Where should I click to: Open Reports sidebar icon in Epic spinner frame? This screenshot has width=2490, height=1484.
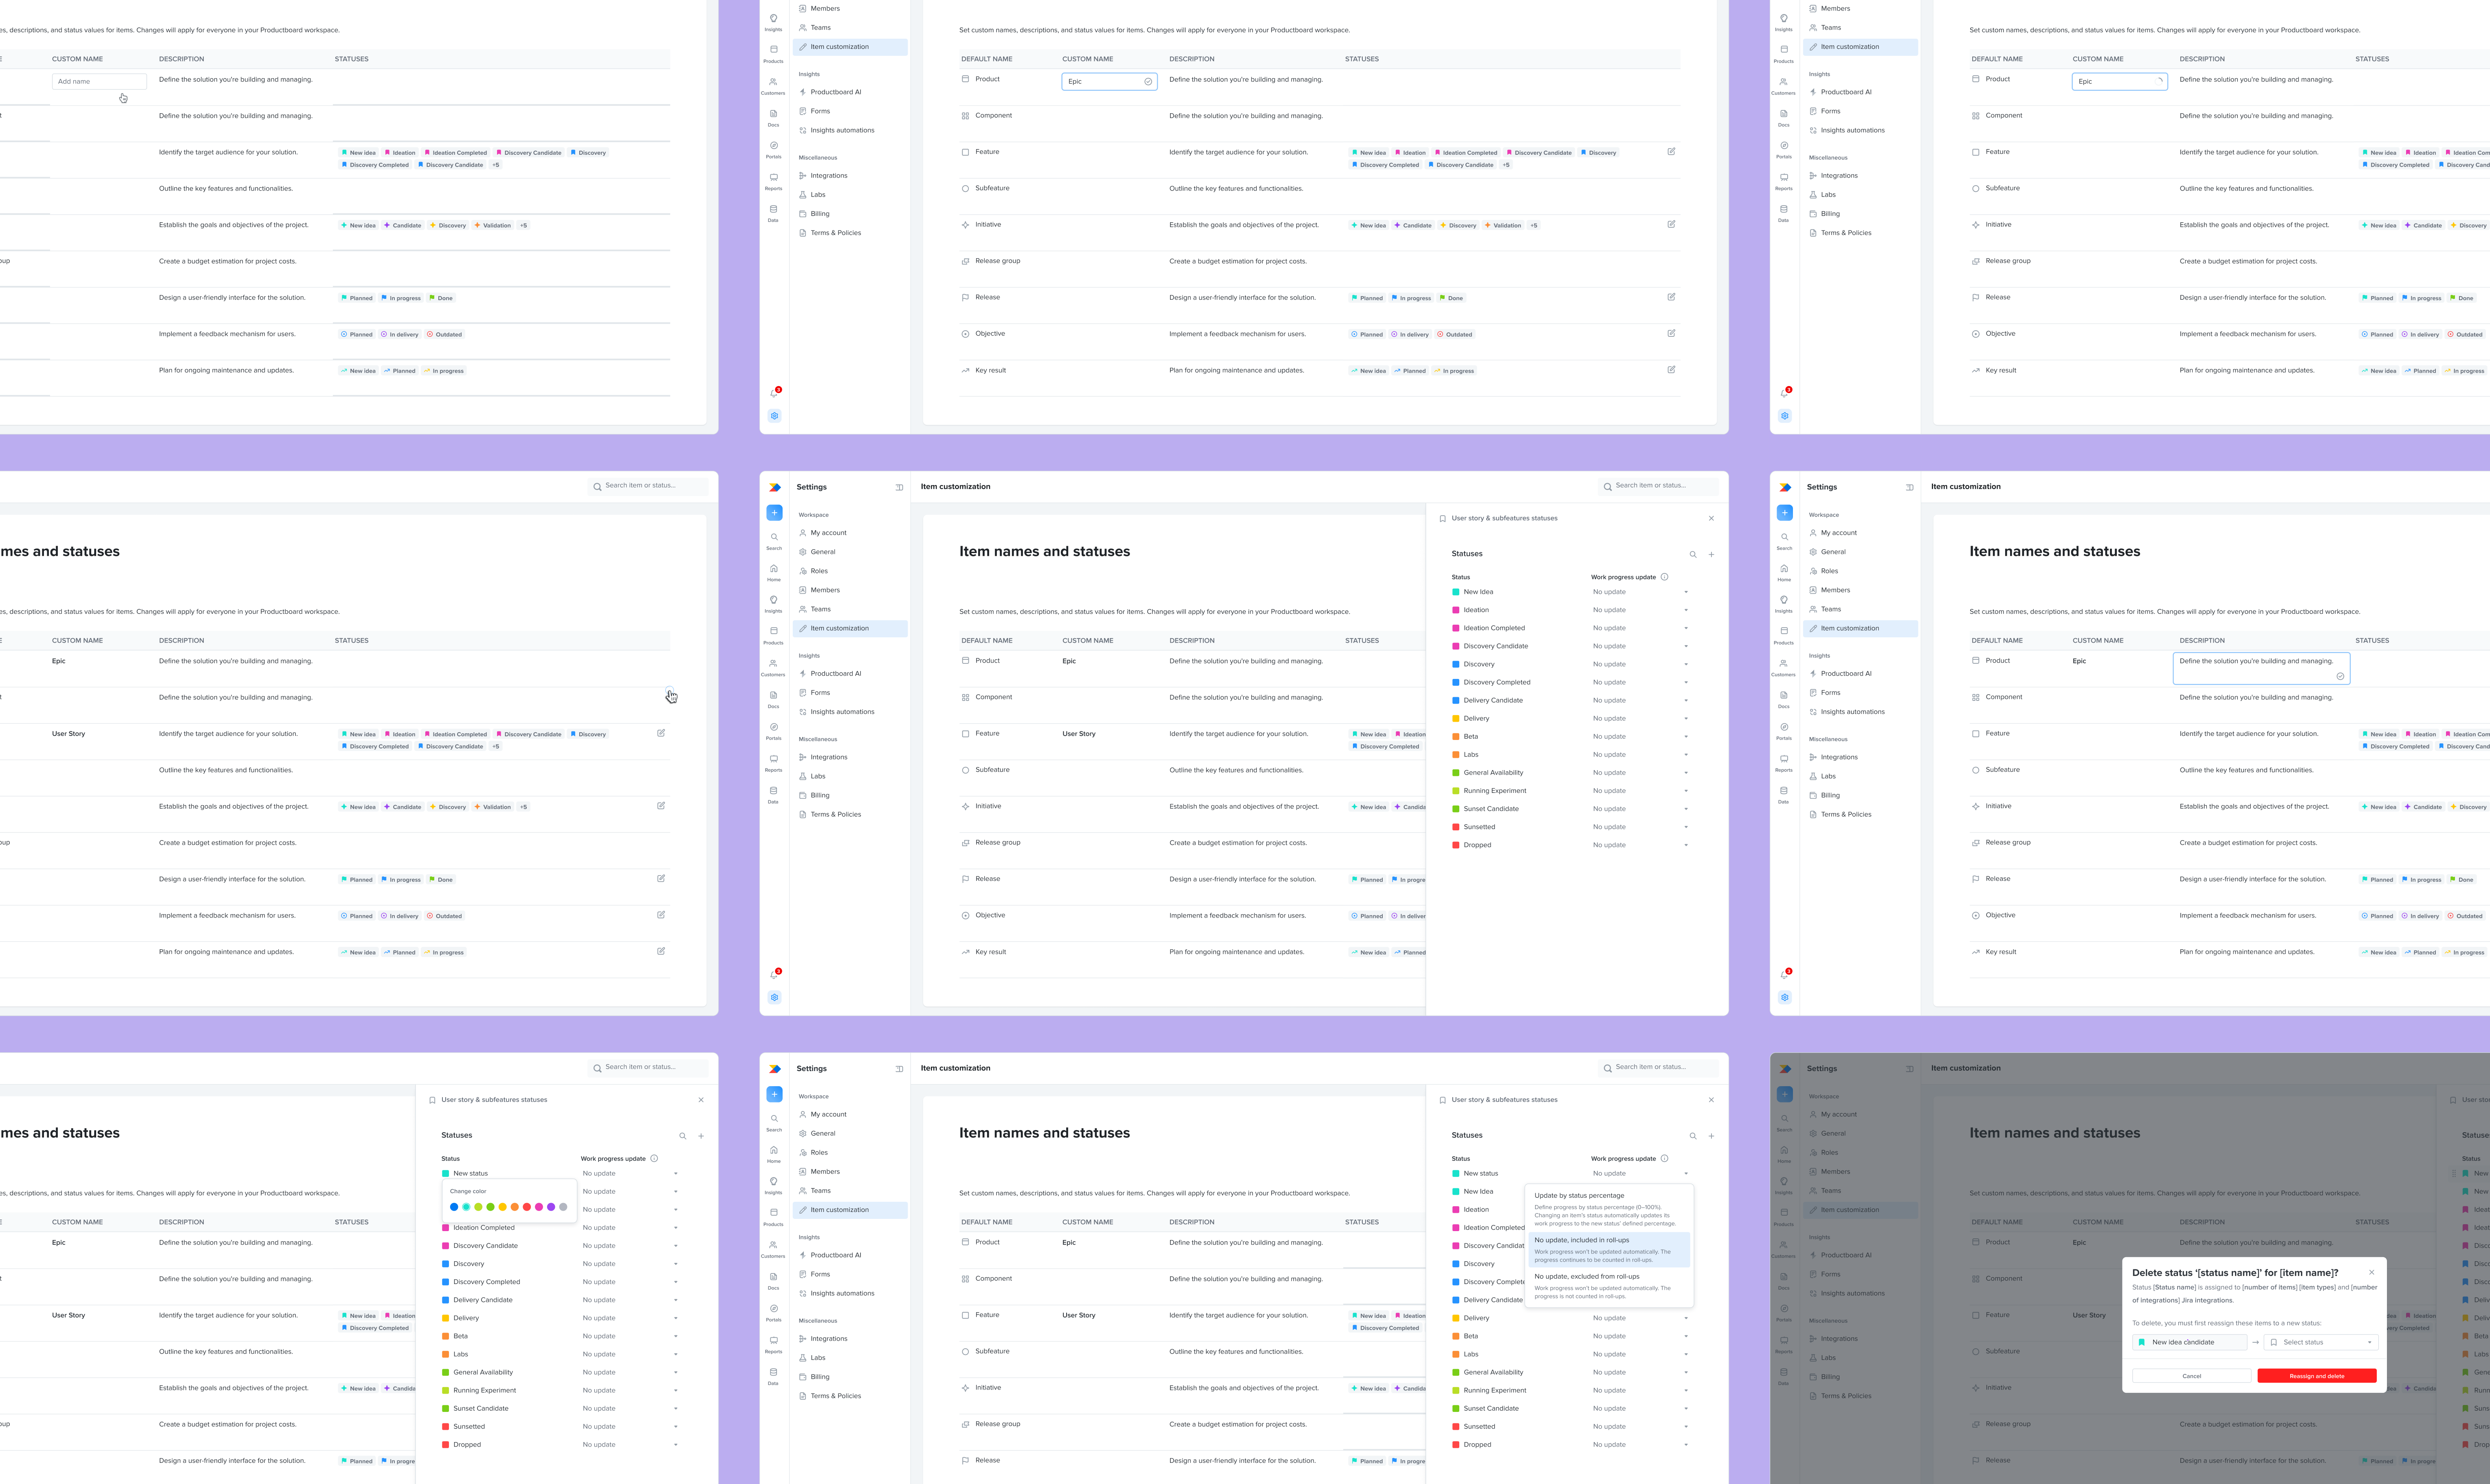point(1784,180)
